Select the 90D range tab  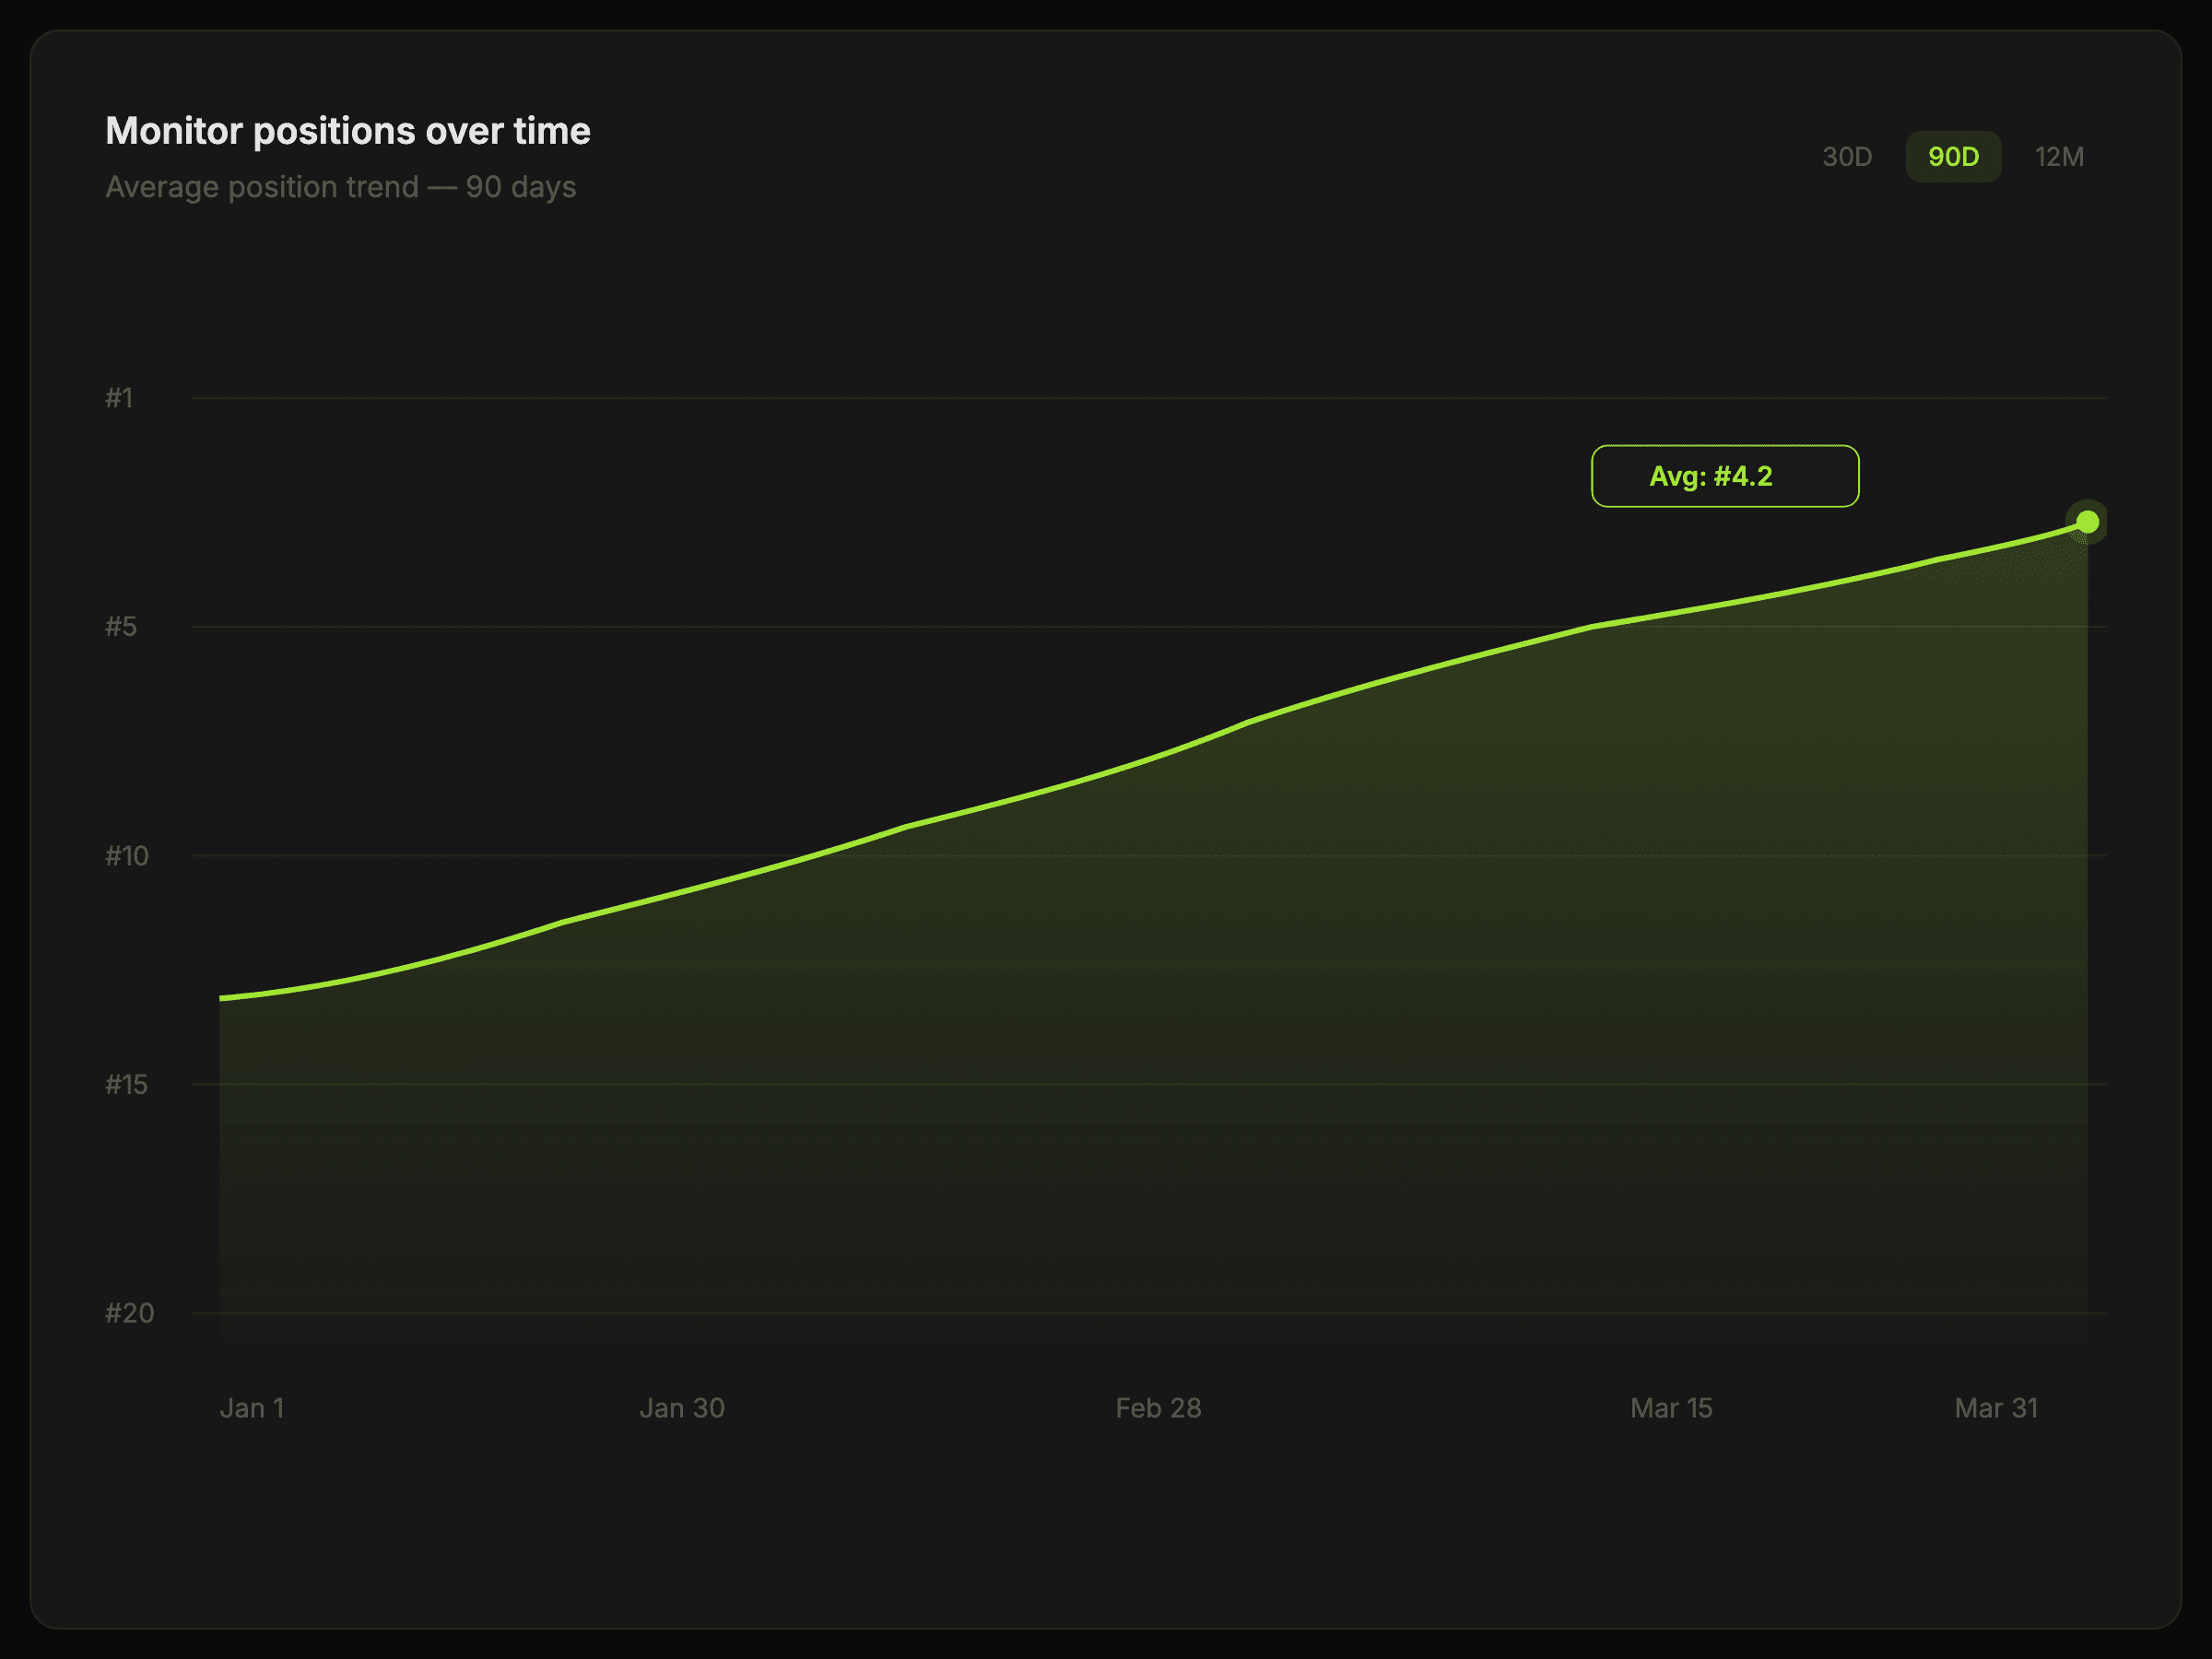tap(1952, 157)
